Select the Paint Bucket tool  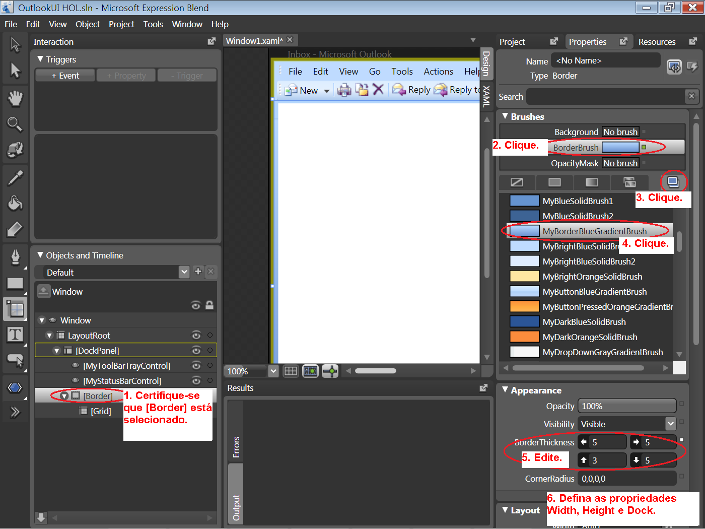click(x=15, y=203)
